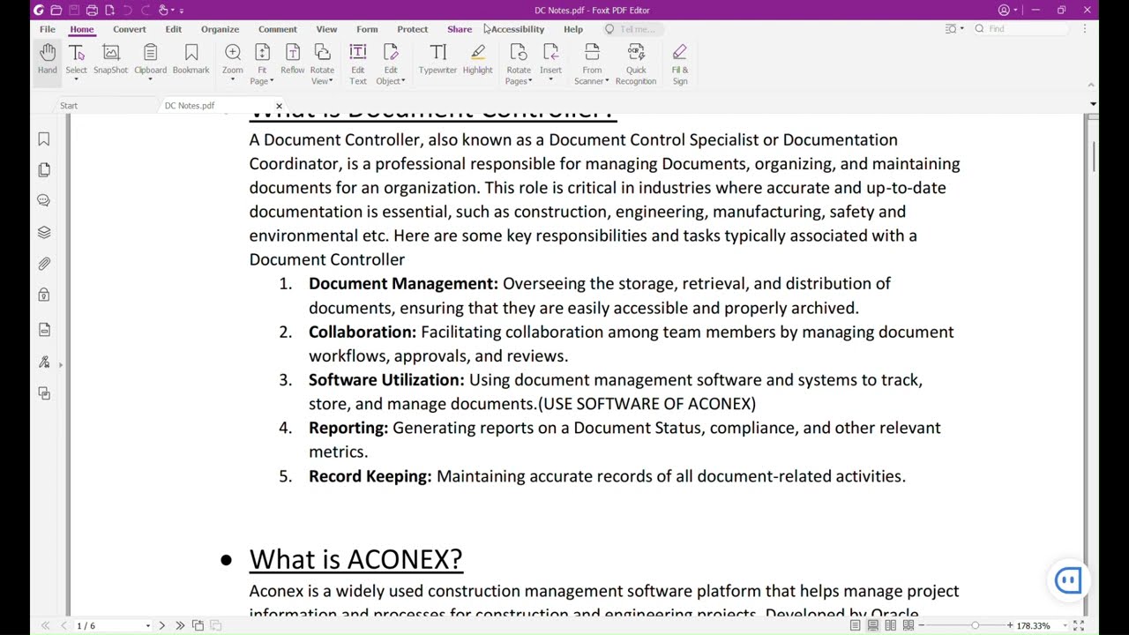Image resolution: width=1129 pixels, height=635 pixels.
Task: Open the Digital Signatures panel
Action: coord(44,362)
